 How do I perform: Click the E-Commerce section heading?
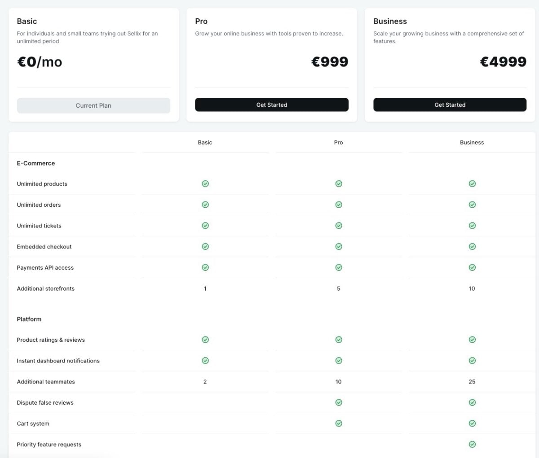[x=36, y=163]
